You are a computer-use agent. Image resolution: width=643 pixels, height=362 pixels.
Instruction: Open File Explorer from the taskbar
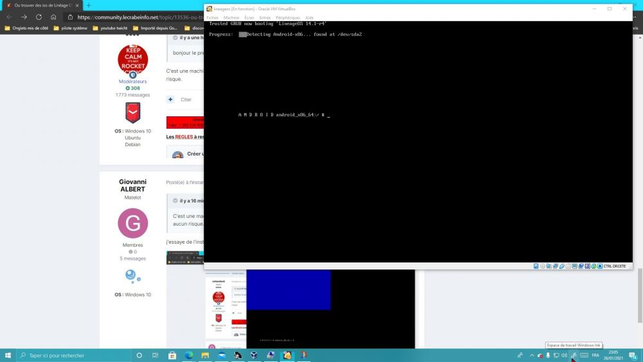(x=205, y=356)
